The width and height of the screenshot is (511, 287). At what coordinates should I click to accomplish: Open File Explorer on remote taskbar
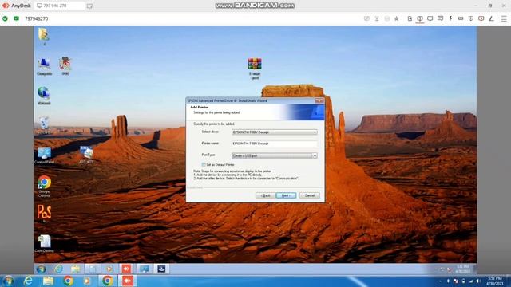(x=76, y=269)
